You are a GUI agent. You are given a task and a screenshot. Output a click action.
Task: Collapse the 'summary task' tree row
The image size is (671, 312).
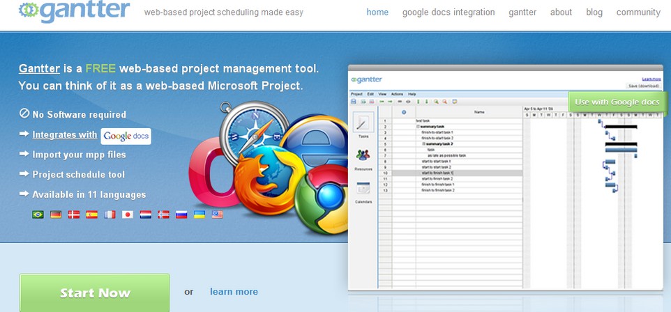coord(418,126)
